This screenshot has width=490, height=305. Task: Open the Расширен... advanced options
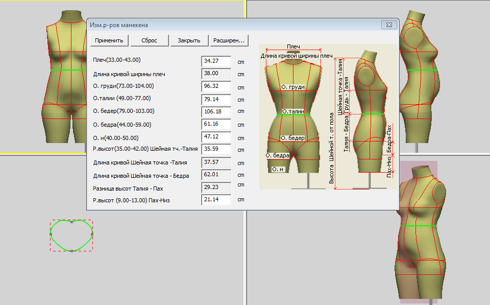click(229, 40)
